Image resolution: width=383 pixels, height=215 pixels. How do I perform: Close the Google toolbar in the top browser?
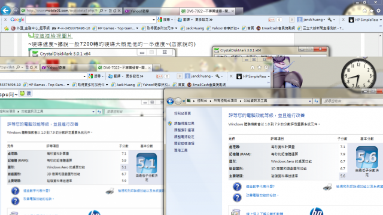5,20
